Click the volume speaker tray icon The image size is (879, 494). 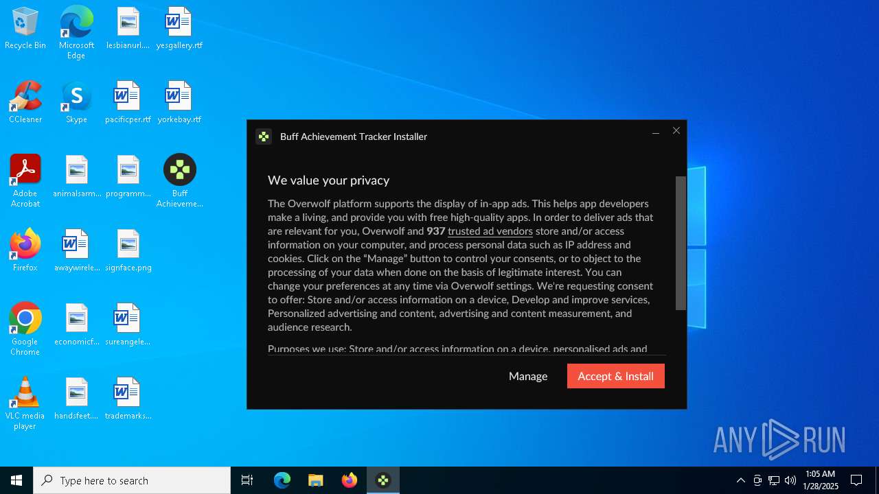[790, 480]
